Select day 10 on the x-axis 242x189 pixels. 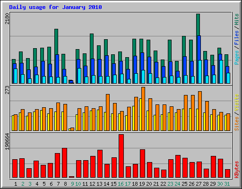point(78,184)
